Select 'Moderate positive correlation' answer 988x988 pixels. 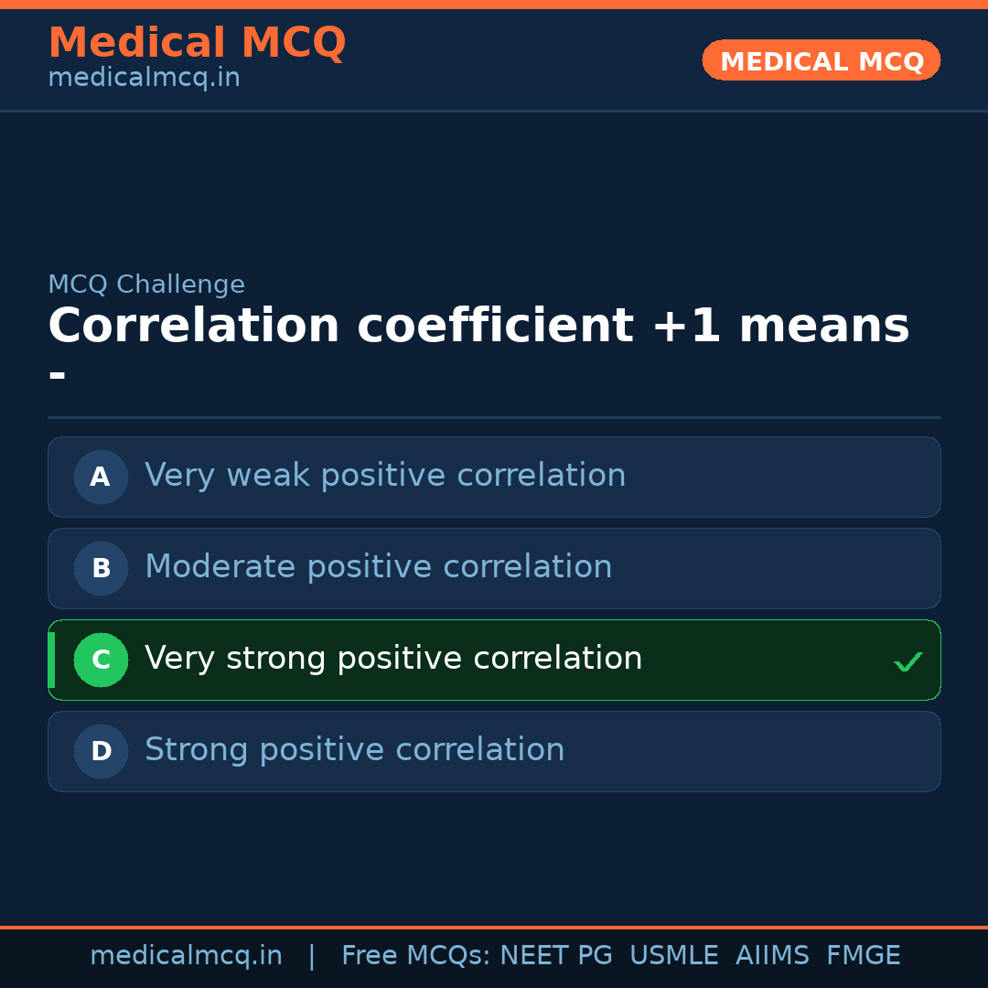(378, 567)
